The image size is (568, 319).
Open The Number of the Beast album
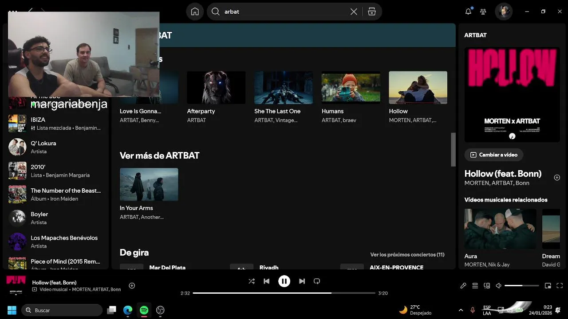click(56, 195)
